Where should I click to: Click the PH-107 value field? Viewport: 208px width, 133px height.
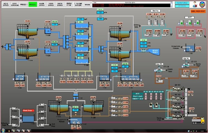tap(55, 24)
